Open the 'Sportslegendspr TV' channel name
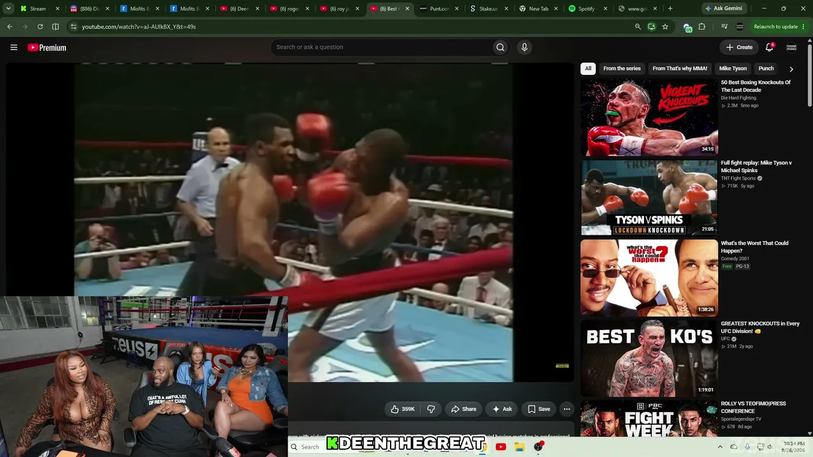This screenshot has width=813, height=457. (x=741, y=419)
